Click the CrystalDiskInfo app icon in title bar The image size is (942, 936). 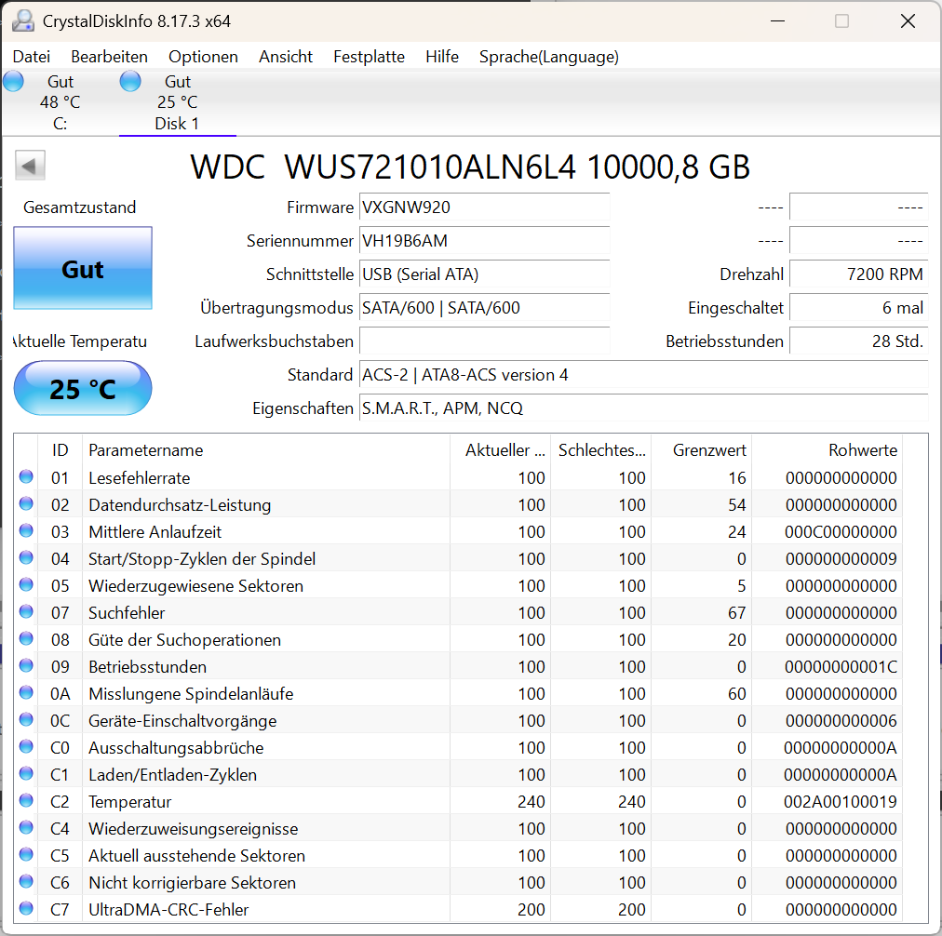pyautogui.click(x=23, y=21)
